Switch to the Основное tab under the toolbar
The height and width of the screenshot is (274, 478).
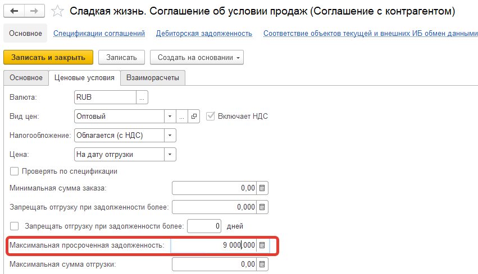[26, 78]
